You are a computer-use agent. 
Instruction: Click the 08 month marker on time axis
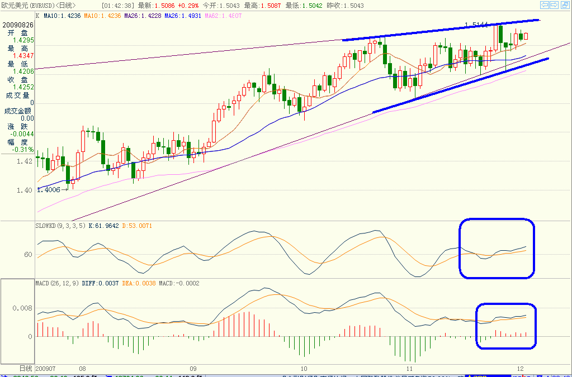tap(82, 368)
